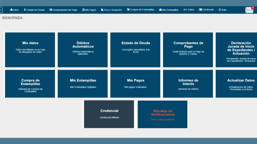This screenshot has height=144, width=257.
Task: Open the Estado de Deuda tile
Action: 135,50
